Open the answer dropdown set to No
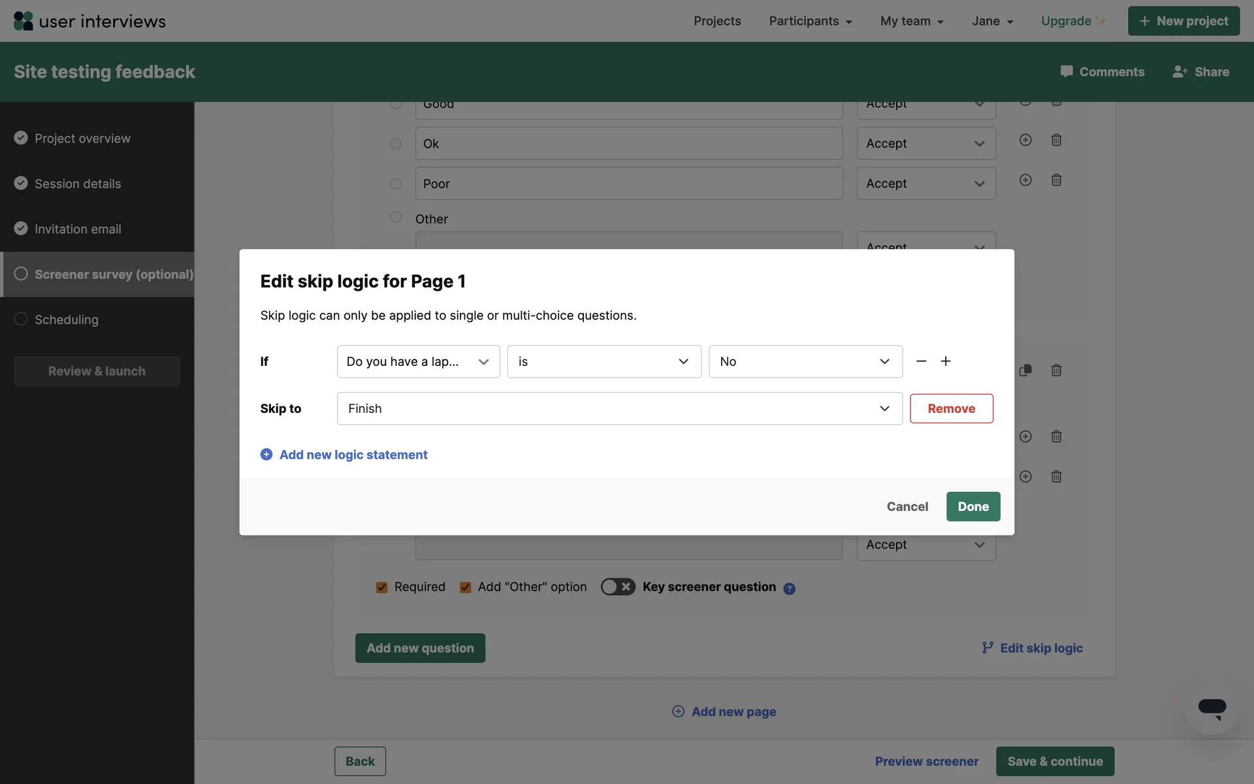The width and height of the screenshot is (1254, 784). (x=805, y=361)
